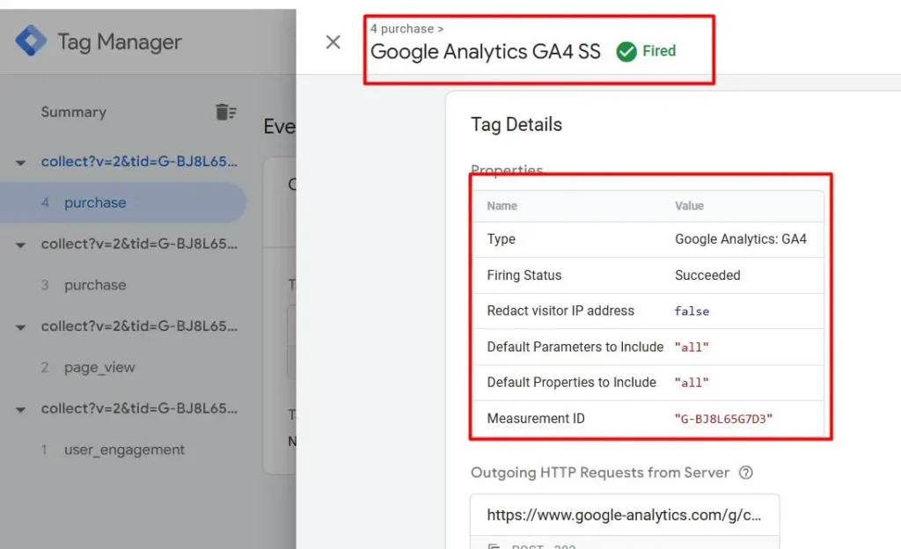Collapse the second collect request group

20,245
